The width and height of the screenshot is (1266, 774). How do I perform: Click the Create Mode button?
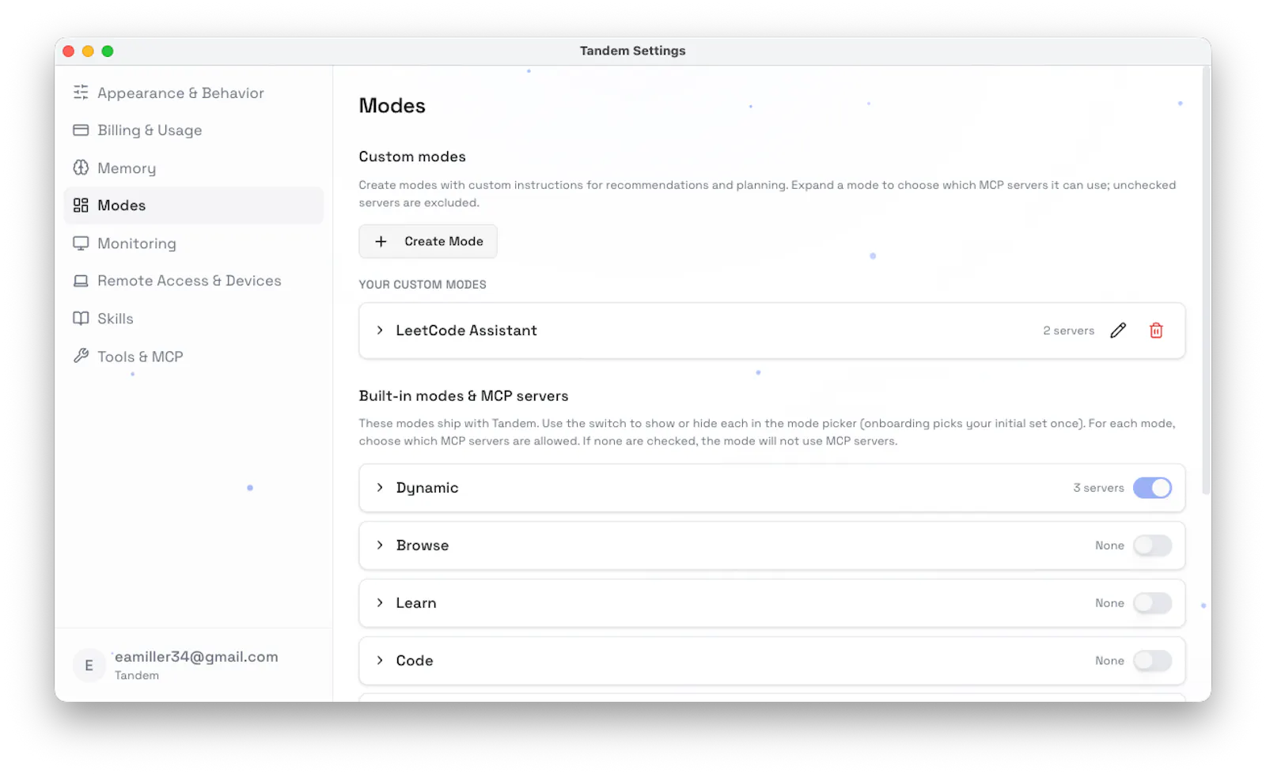point(428,241)
